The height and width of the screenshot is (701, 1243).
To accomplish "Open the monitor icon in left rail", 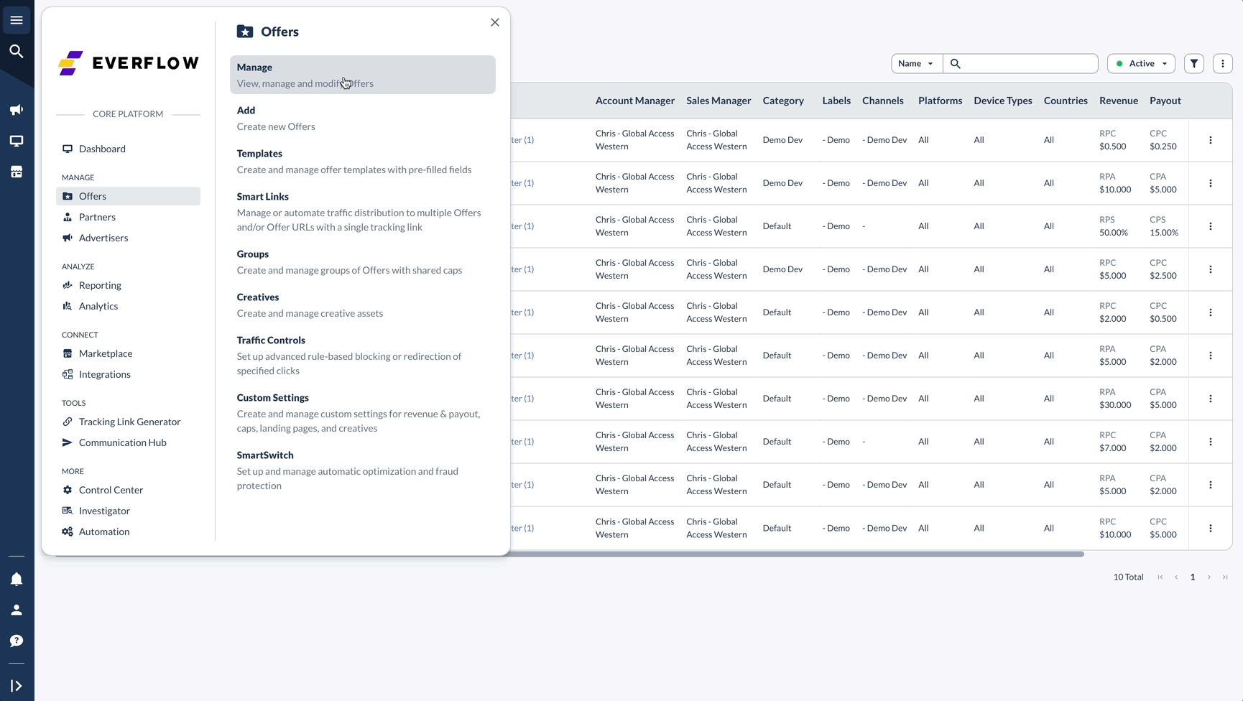I will 17,141.
